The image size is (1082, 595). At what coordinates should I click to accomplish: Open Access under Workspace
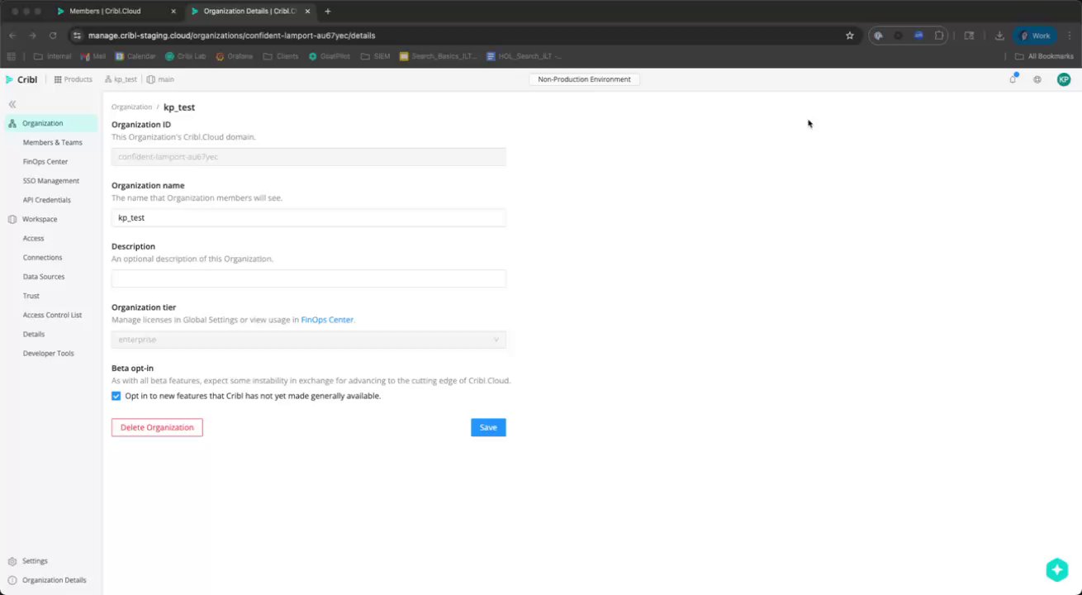tap(34, 238)
